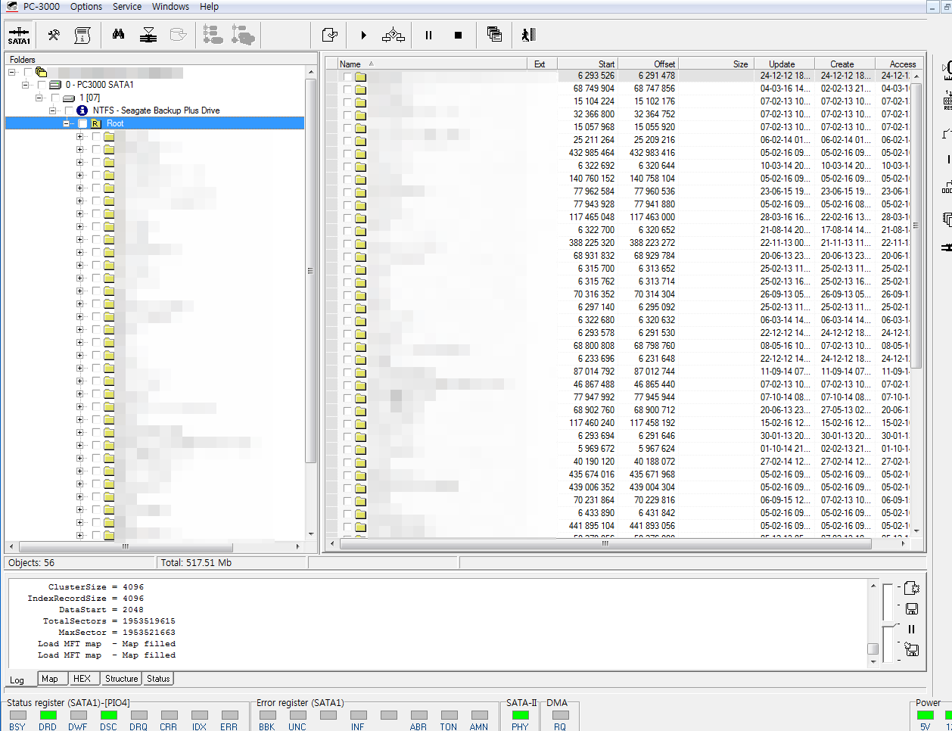Viewport: 952px width, 731px height.
Task: Collapse the NTFS Seagate Backup Plus Drive node
Action: 53,110
